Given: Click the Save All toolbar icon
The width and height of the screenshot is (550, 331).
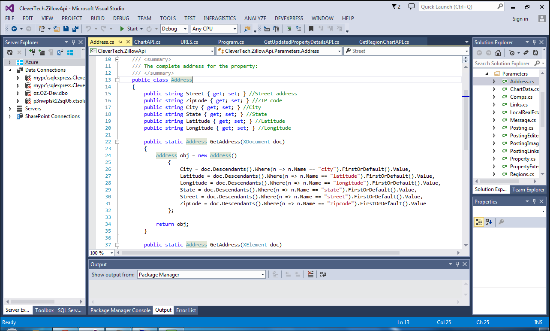Looking at the screenshot, I should click(75, 29).
